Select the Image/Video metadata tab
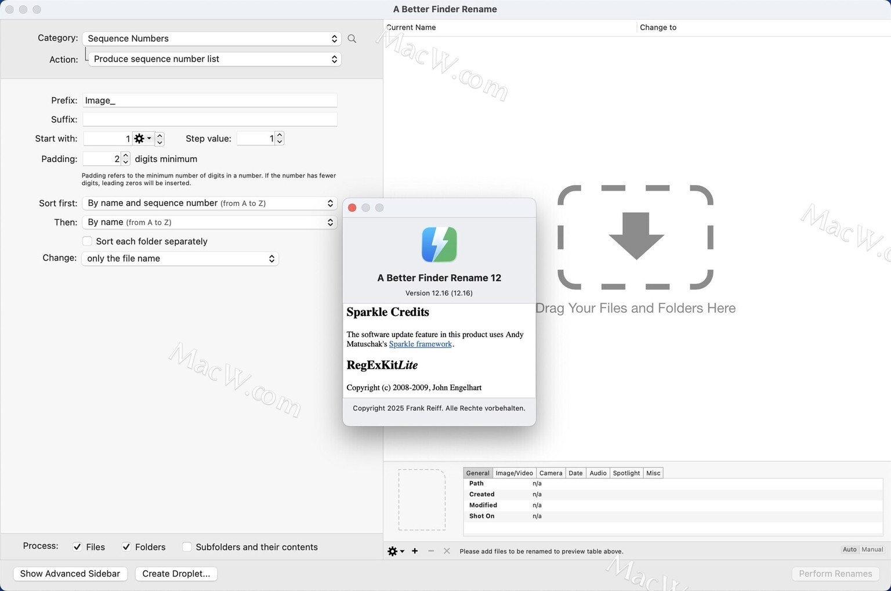Viewport: 891px width, 591px height. click(514, 473)
